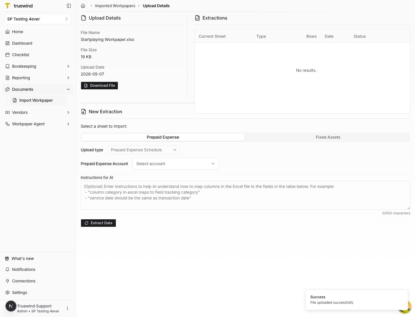
Task: Click the Extract Data button
Action: click(98, 223)
